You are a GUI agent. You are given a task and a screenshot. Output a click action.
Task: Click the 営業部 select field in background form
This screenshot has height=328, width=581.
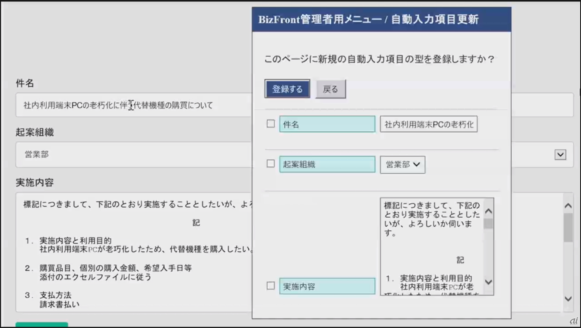click(x=134, y=154)
